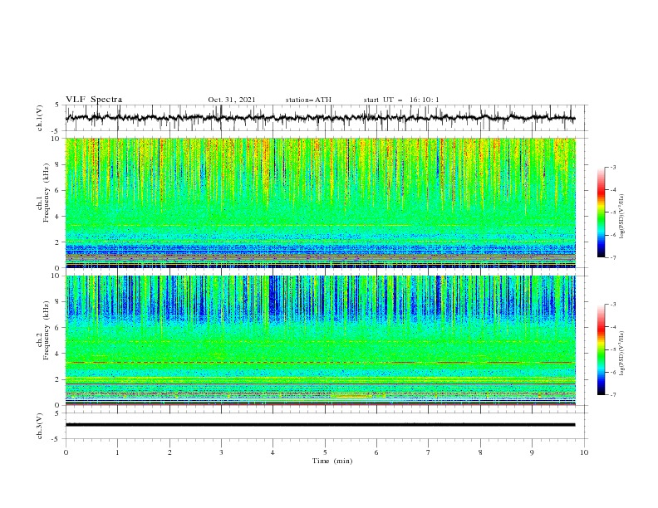Click the 'Time (min)' axis label
This screenshot has height=508, width=658.
(332, 461)
